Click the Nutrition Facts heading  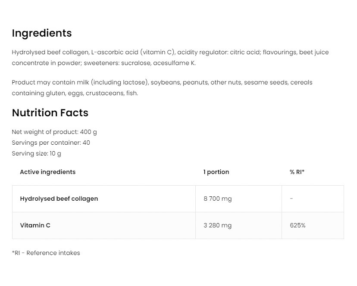pos(50,113)
